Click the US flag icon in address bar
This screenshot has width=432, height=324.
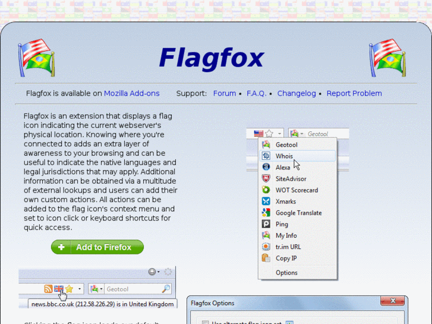(258, 134)
